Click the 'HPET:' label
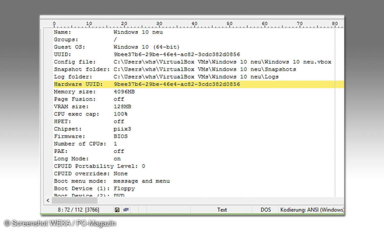Viewport: 384px width, 230px height. 62,121
